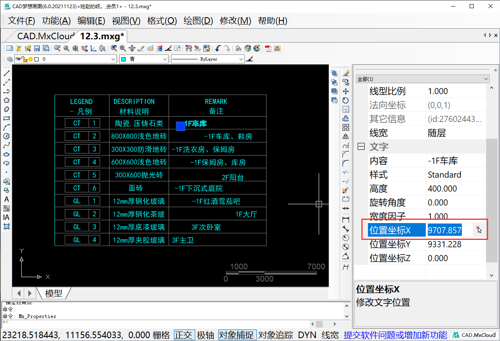Image resolution: width=500 pixels, height=341 pixels.
Task: Toggle 极轴 polar tracking in status bar
Action: click(205, 335)
